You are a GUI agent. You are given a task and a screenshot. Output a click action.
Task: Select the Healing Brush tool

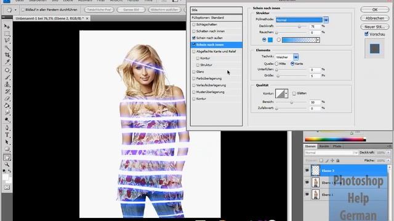[7, 70]
